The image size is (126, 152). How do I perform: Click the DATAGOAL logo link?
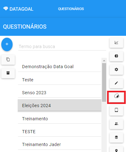click(x=18, y=9)
